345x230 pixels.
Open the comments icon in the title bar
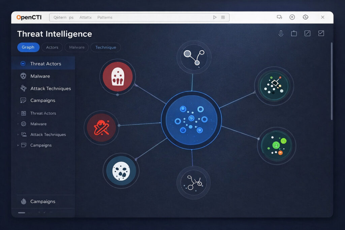coord(280,17)
